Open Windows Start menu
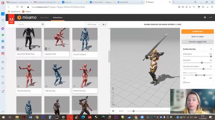This screenshot has width=215, height=120. pyautogui.click(x=3, y=117)
